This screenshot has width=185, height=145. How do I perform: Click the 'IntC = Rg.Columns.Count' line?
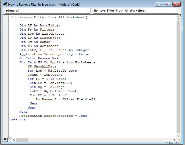53,91
